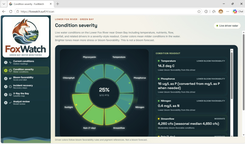Open the favorites list

(x=214, y=11)
